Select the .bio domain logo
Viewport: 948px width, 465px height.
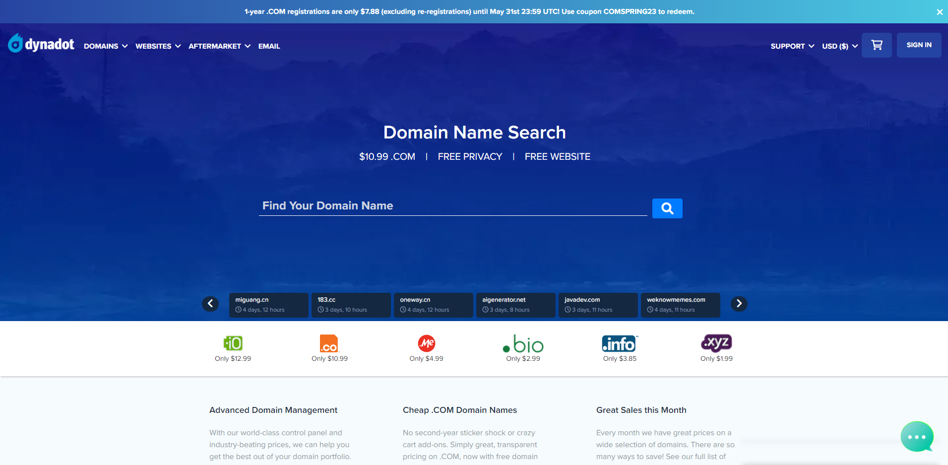click(x=523, y=344)
